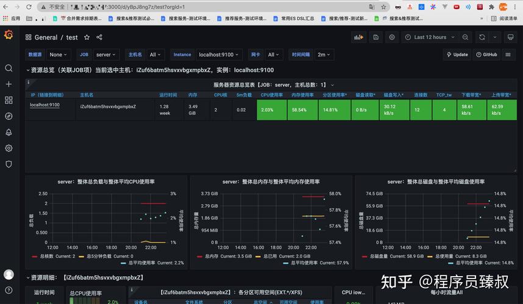Go to General folder breadcrumb
This screenshot has width=523, height=304.
click(46, 37)
